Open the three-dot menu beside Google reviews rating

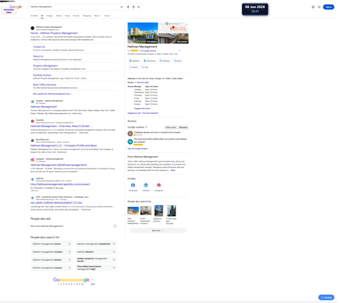click(180, 51)
